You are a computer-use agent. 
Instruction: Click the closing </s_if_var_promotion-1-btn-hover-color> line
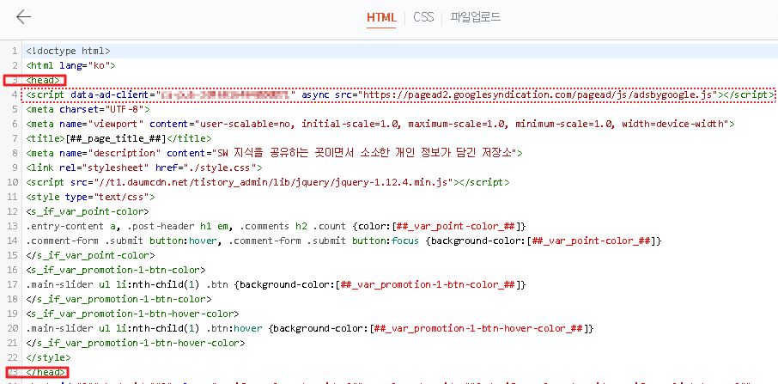pyautogui.click(x=136, y=344)
